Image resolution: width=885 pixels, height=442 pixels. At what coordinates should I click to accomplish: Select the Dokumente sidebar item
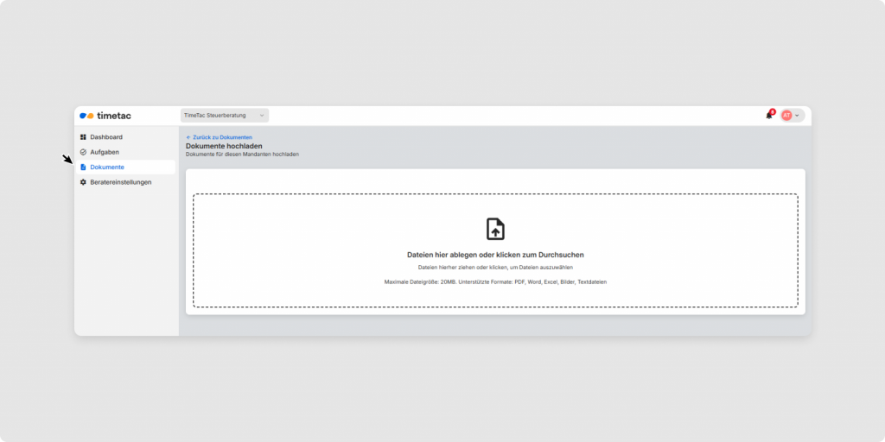tap(107, 167)
